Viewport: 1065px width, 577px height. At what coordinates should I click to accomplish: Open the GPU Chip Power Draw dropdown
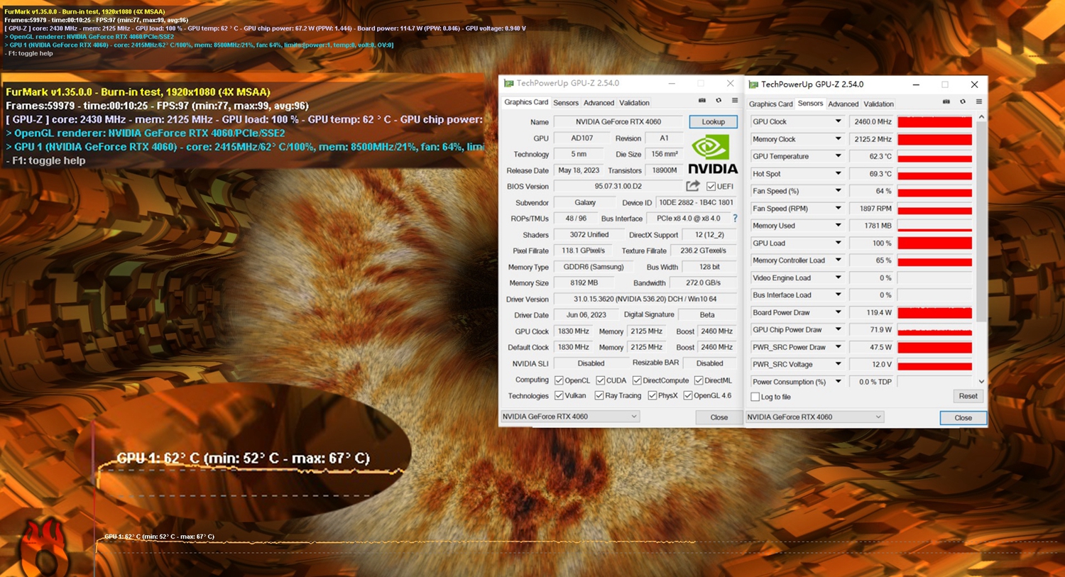(838, 330)
